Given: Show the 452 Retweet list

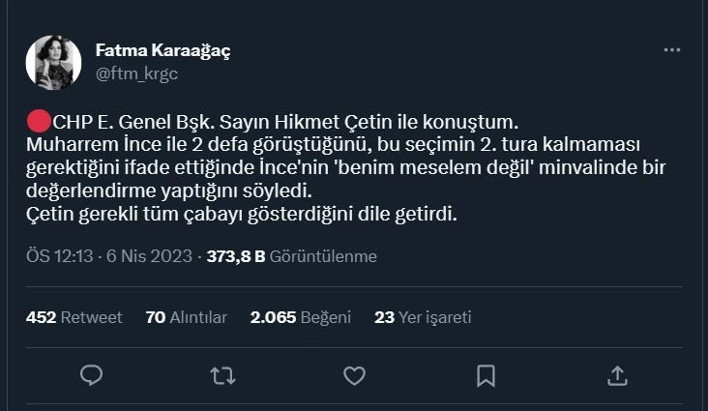Looking at the screenshot, I should click(74, 316).
